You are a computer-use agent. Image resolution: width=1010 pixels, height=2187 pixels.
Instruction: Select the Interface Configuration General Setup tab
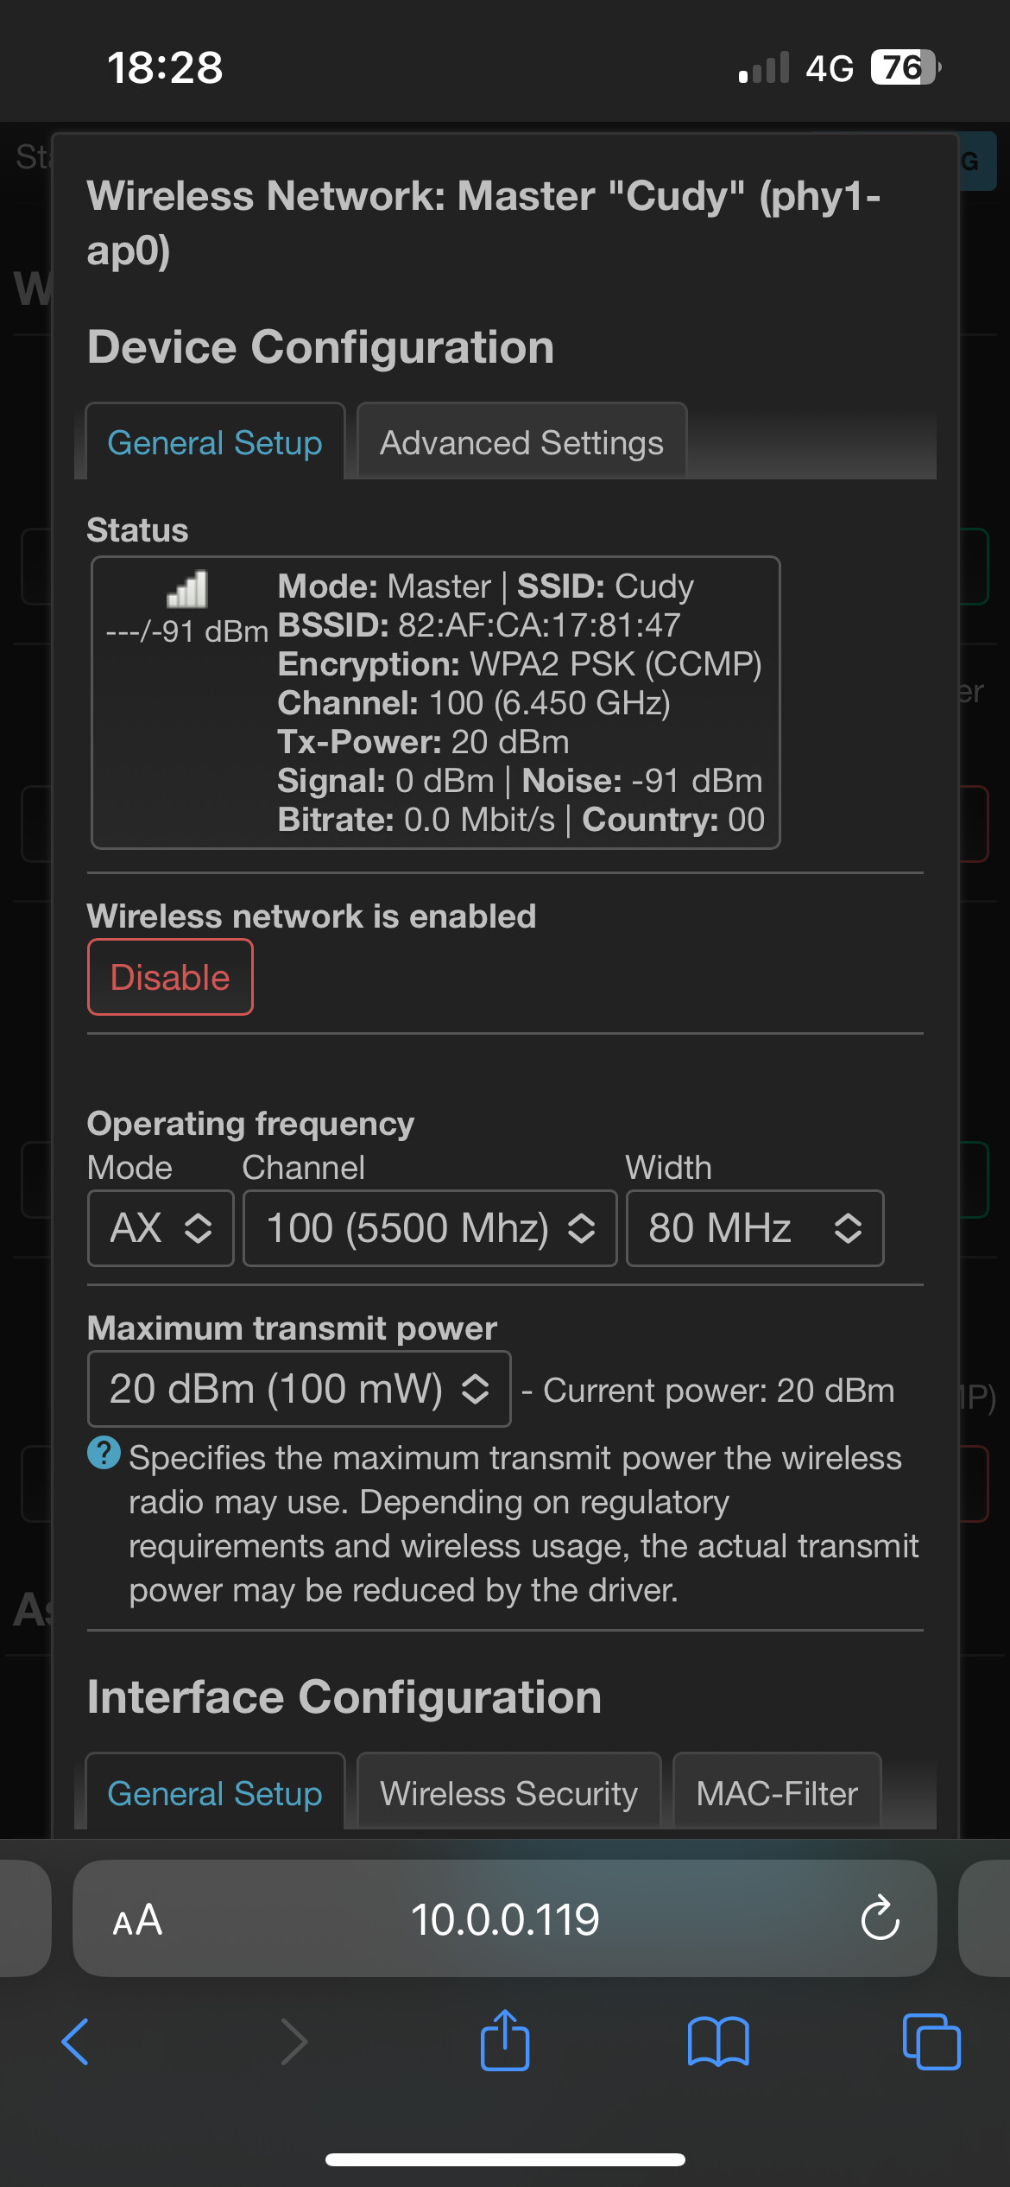pos(215,1791)
